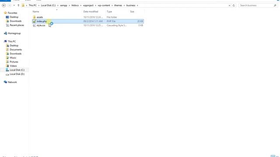This screenshot has height=157, width=280.
Task: Click 'business' breadcrumb segment
Action: tap(131, 5)
